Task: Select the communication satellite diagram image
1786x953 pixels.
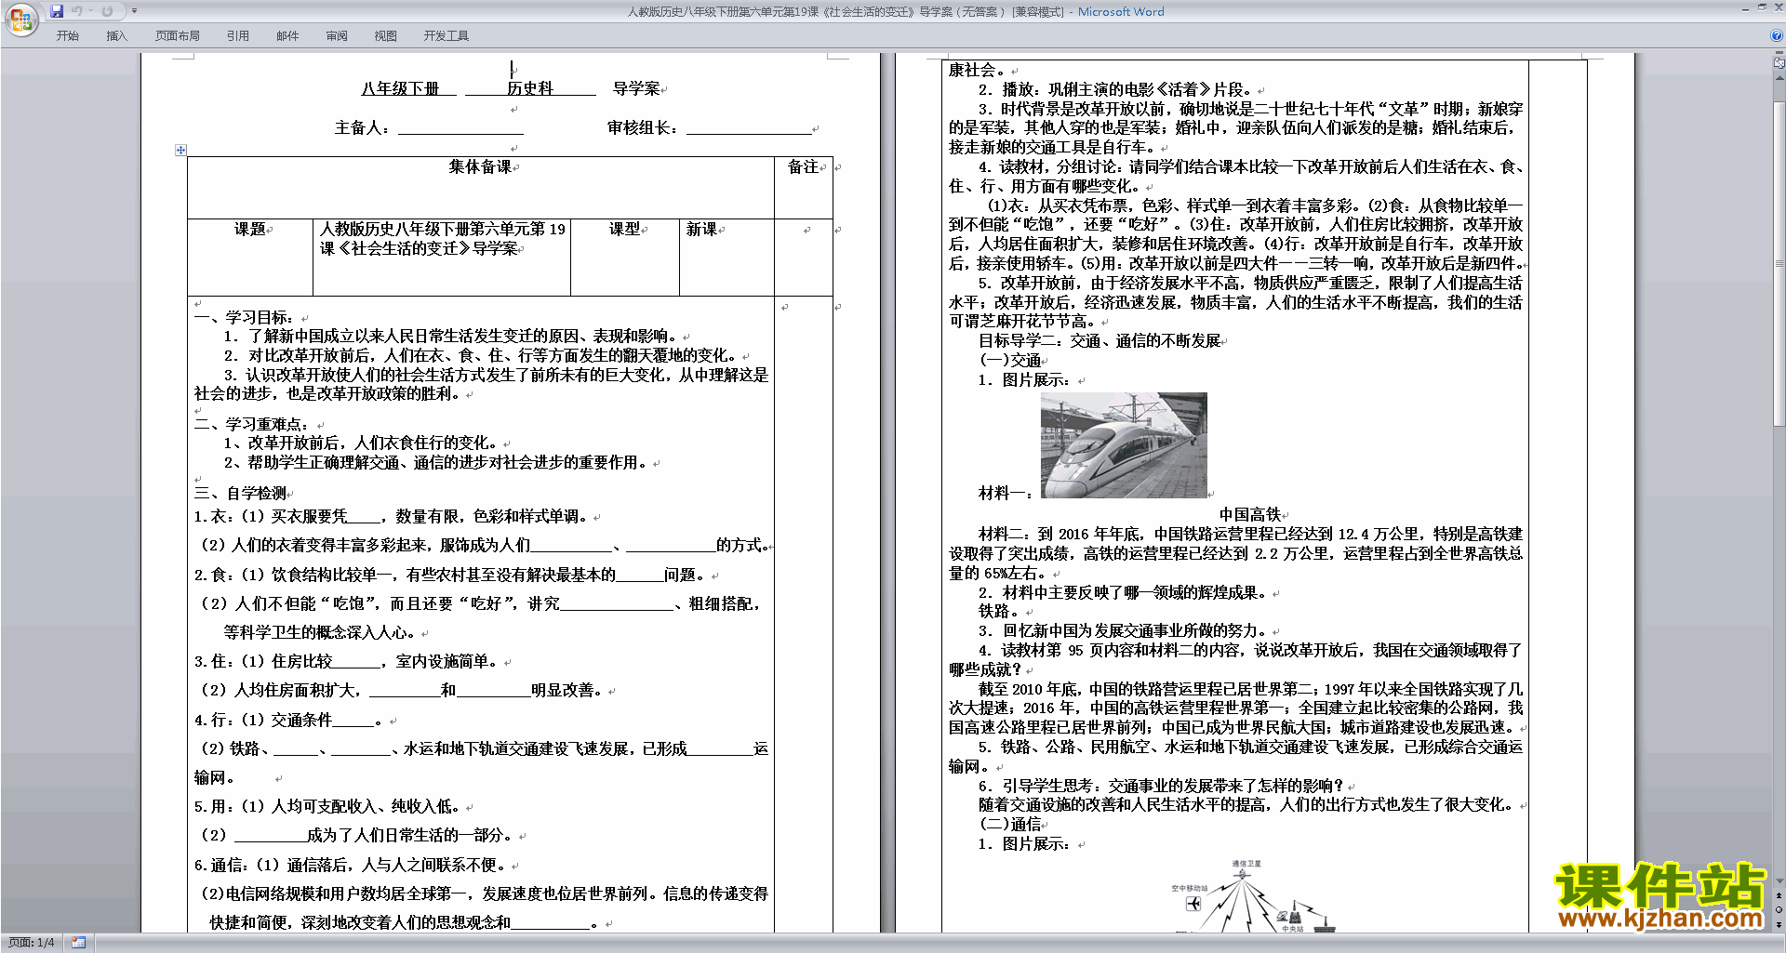Action: tap(1253, 897)
